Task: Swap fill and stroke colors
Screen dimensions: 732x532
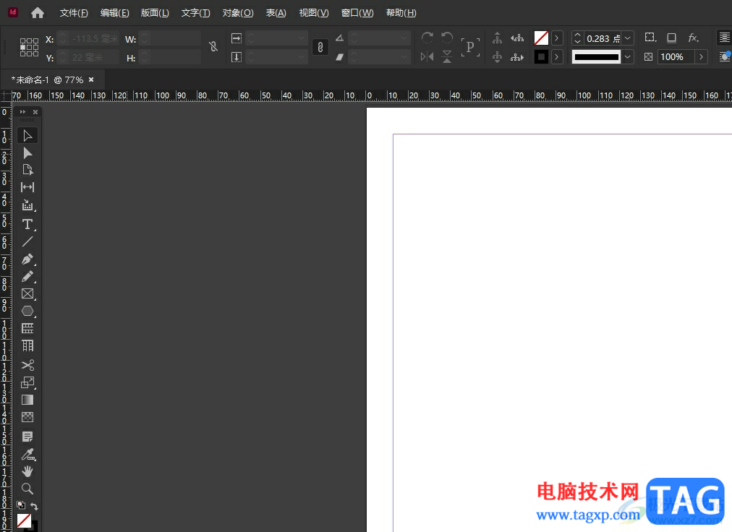Action: [34, 507]
